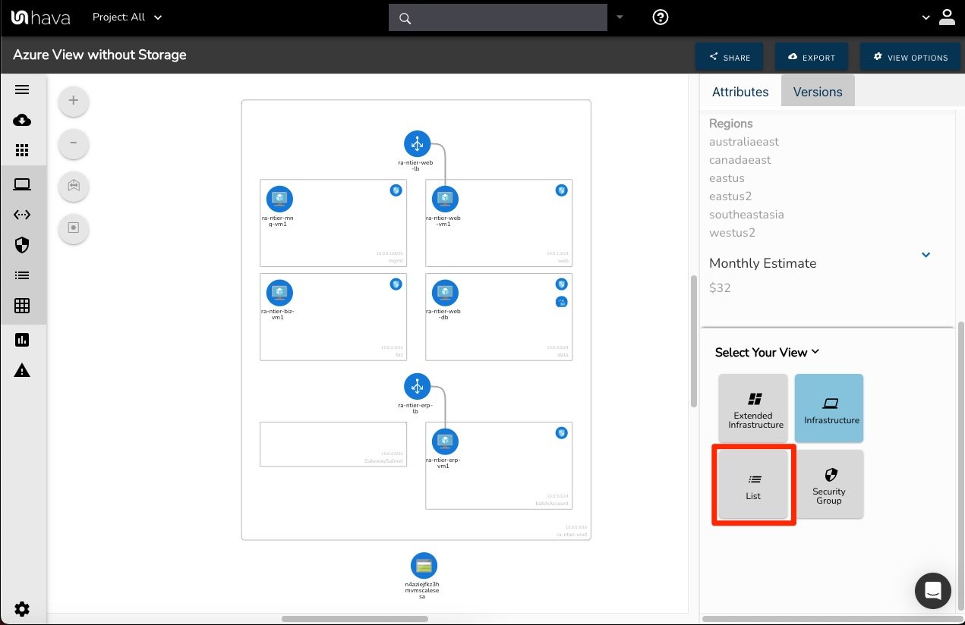965x625 pixels.
Task: Choose the Extended Infrastructure view tile
Action: click(x=753, y=409)
